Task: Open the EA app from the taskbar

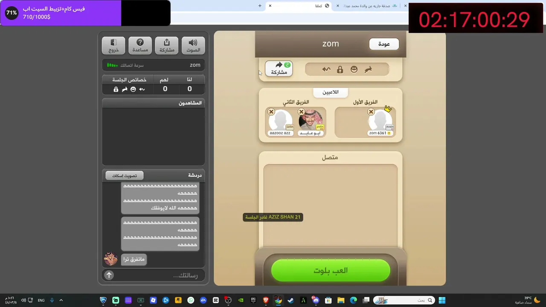Action: point(203,300)
